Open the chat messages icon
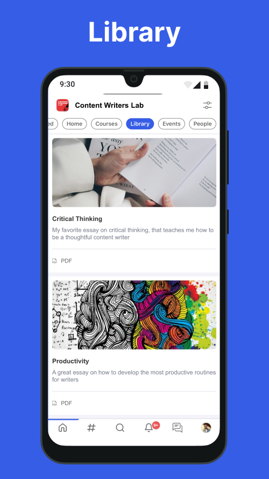269x479 pixels. click(177, 427)
